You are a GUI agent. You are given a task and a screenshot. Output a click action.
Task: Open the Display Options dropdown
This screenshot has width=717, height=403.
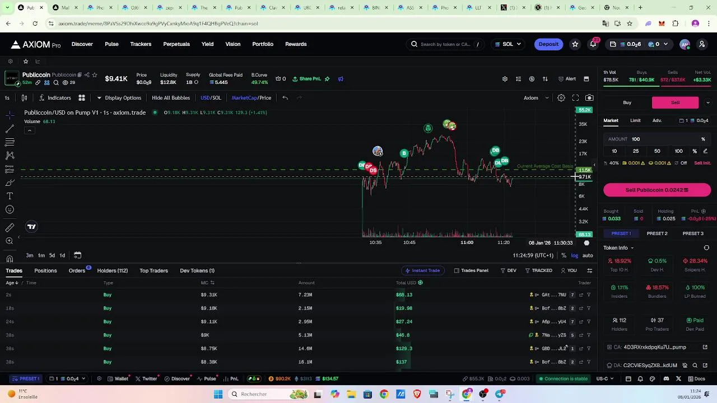coord(119,98)
